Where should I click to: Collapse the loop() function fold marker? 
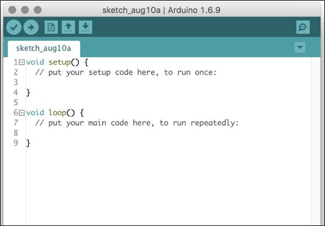point(22,113)
